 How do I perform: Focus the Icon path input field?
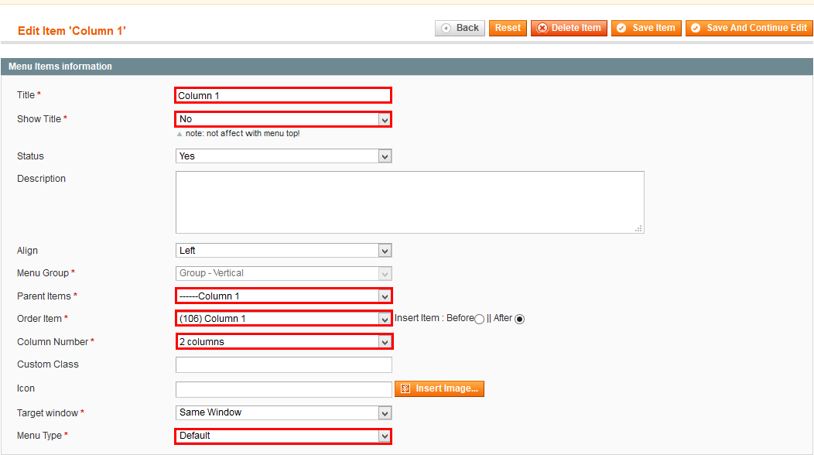[x=283, y=389]
